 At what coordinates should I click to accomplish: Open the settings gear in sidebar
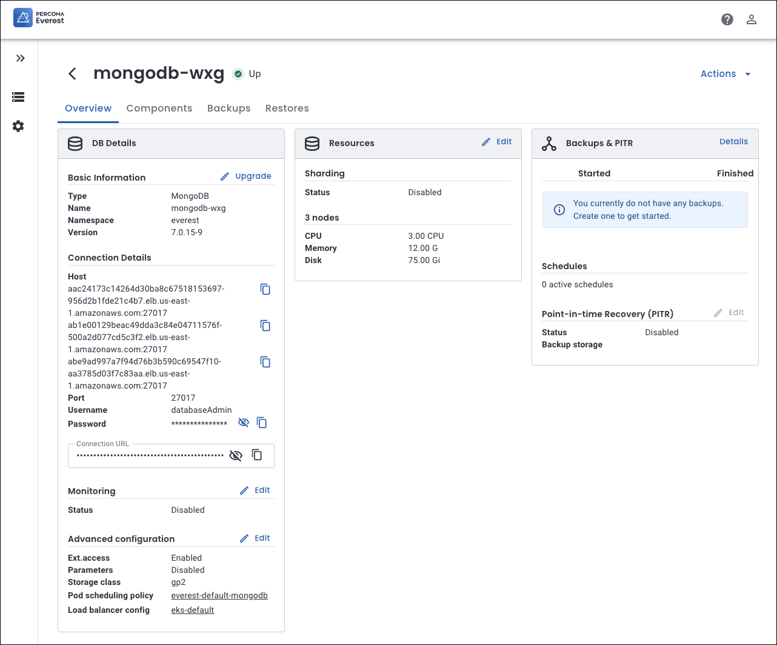pyautogui.click(x=18, y=126)
